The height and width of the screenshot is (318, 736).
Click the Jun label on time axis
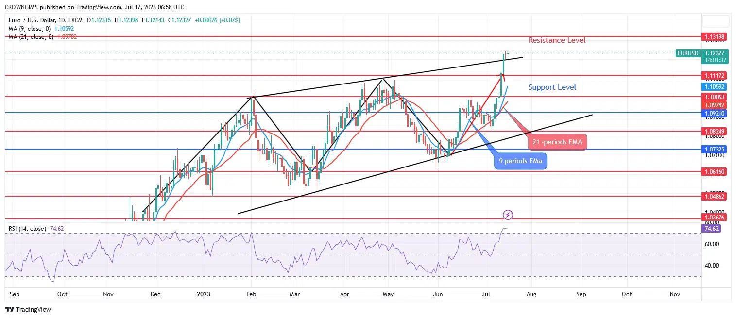pyautogui.click(x=438, y=294)
